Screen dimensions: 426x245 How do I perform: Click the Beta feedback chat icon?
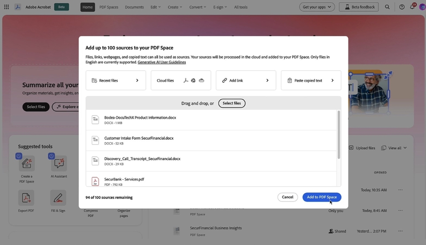pos(346,7)
